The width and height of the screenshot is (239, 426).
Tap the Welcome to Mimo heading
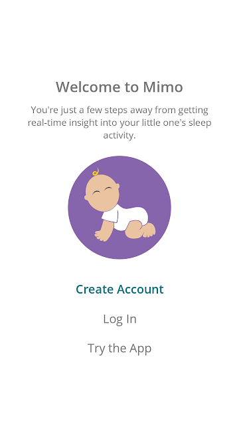tap(119, 87)
